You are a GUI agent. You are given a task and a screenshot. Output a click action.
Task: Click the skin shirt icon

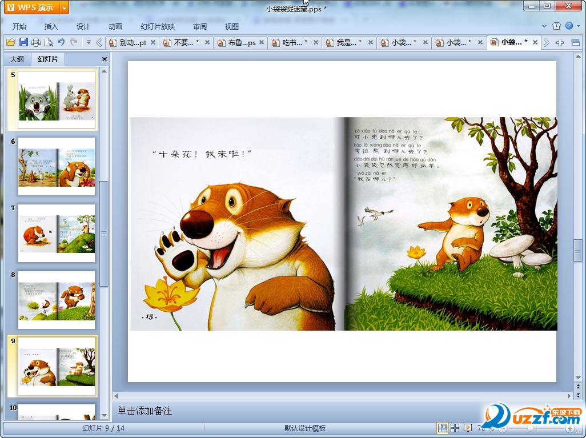[x=556, y=26]
